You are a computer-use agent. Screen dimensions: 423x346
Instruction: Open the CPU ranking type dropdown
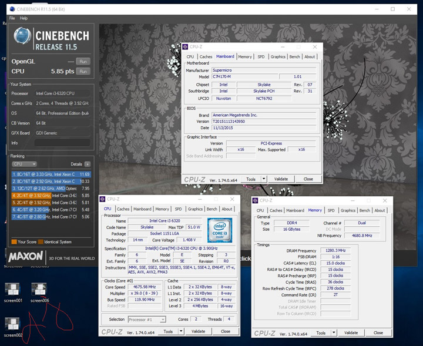pyautogui.click(x=24, y=164)
